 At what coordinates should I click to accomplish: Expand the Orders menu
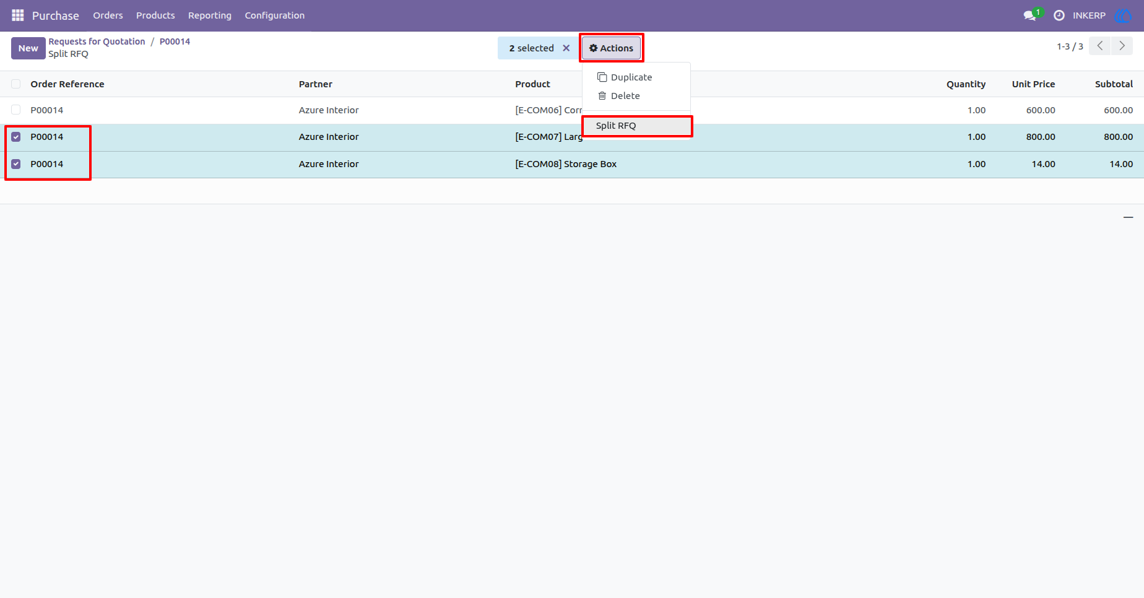pyautogui.click(x=108, y=15)
